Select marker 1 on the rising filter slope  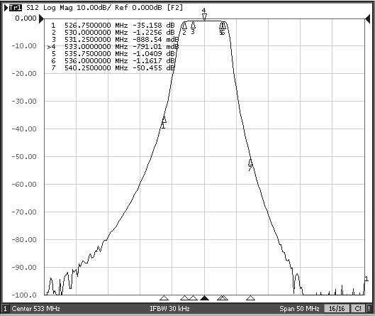tap(164, 119)
